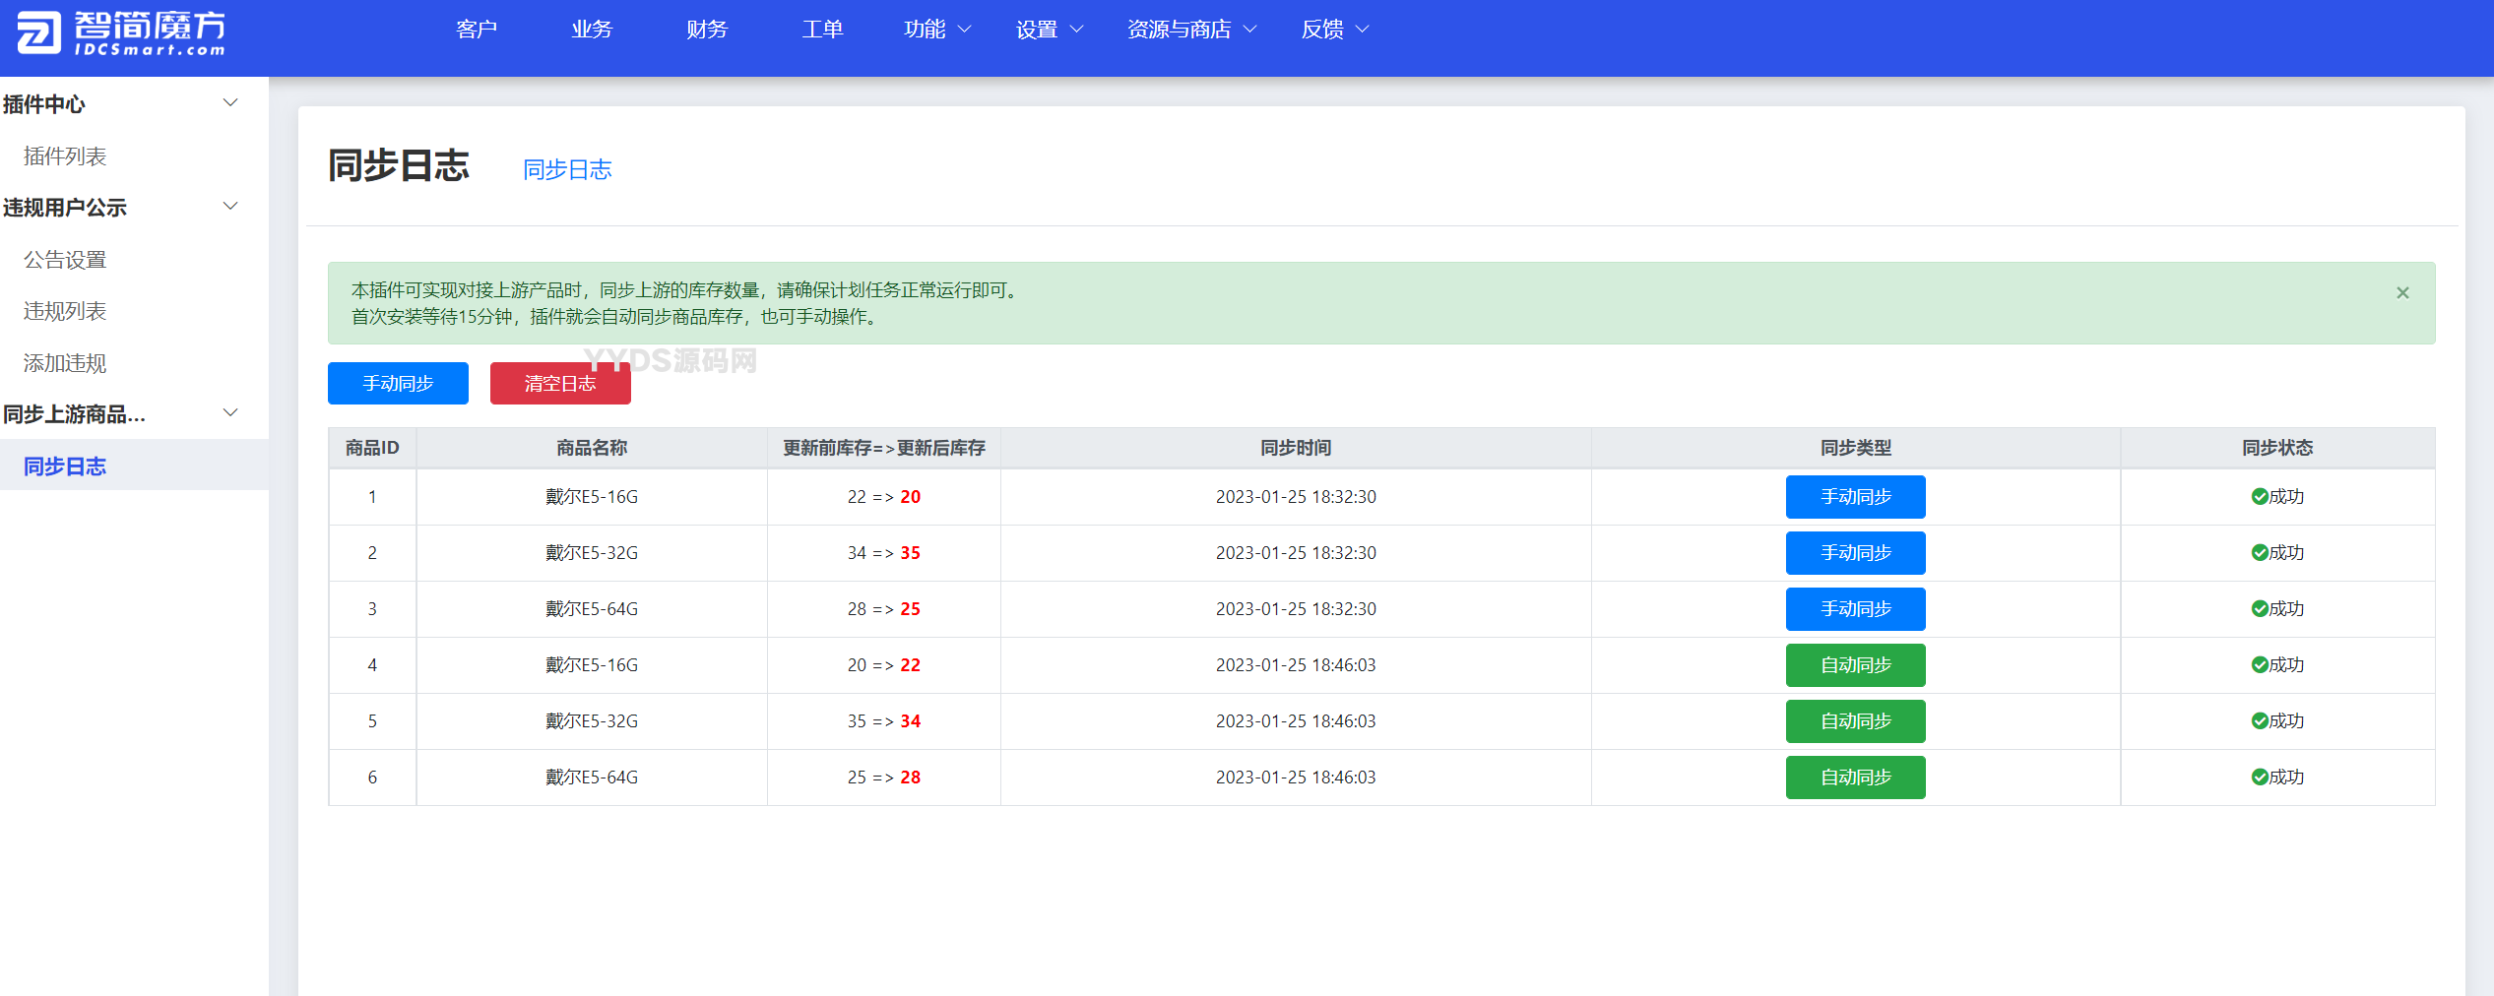Click the blue 手动同步 button above table
Screen dimensions: 2494x996
pyautogui.click(x=398, y=384)
